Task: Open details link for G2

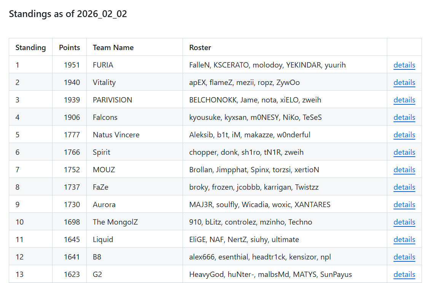Action: click(404, 275)
